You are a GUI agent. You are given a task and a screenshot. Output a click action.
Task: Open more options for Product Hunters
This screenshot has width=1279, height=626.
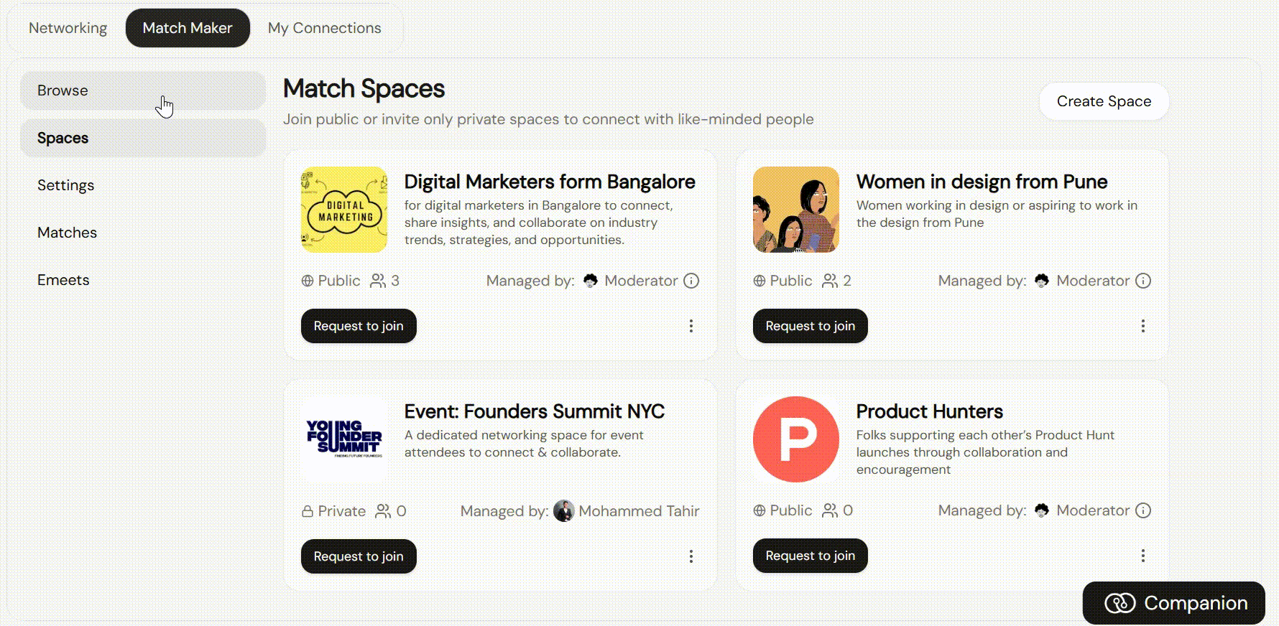click(1143, 556)
